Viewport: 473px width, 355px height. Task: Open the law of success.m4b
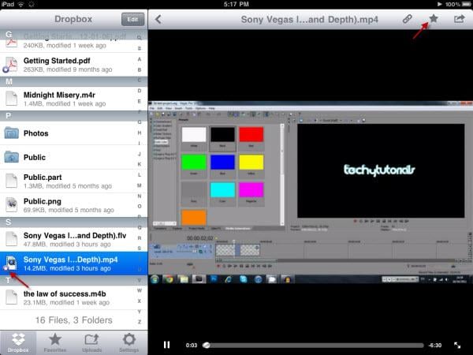(73, 297)
